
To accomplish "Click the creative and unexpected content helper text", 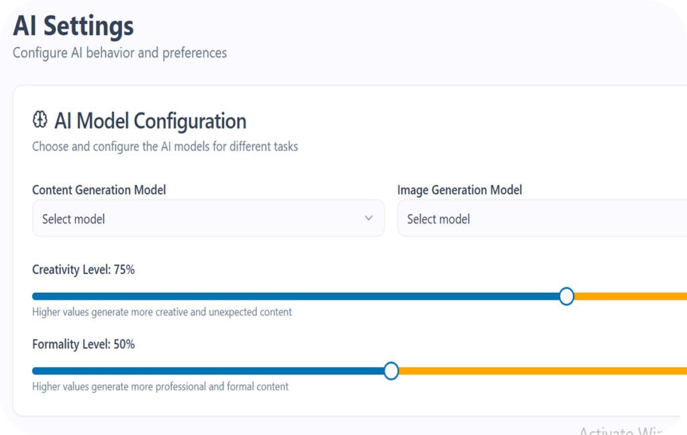I will [162, 312].
